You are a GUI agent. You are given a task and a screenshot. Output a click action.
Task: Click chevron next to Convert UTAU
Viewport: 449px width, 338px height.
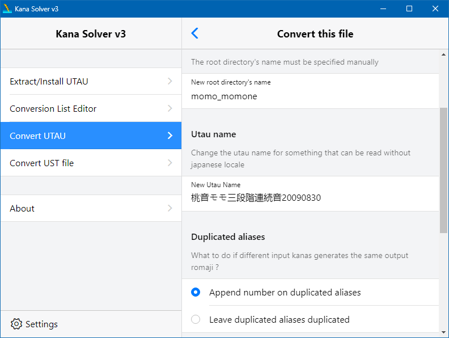coord(170,136)
